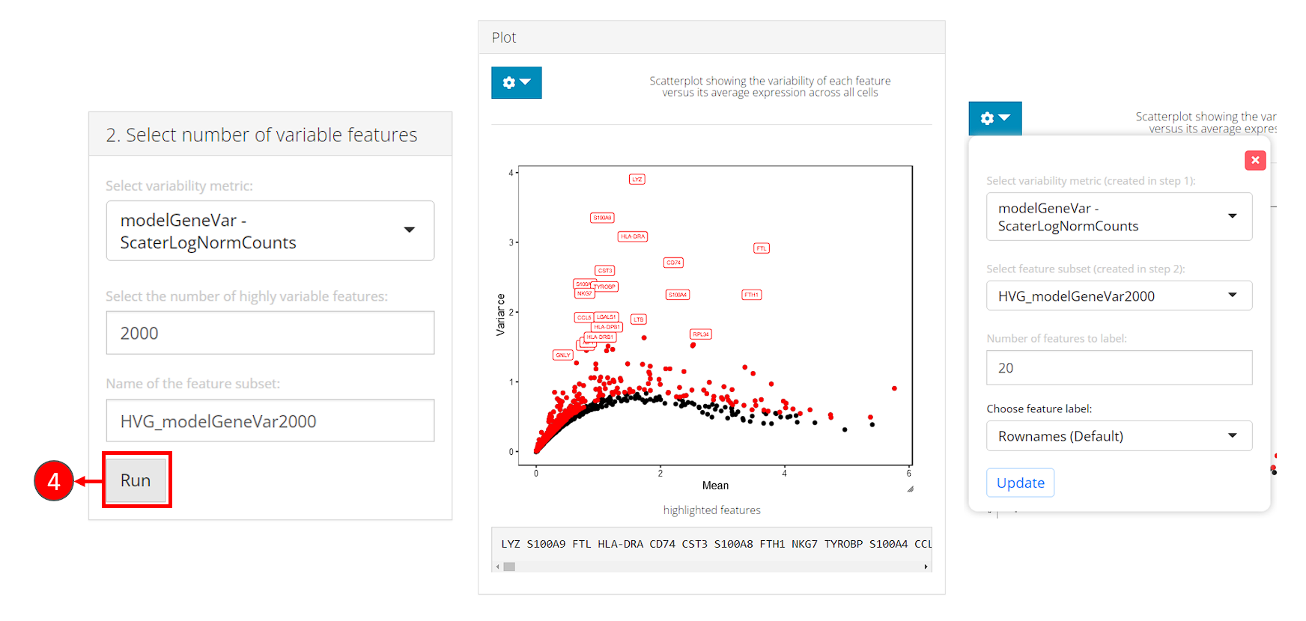
Task: Click the GNLY gene label on the scatterplot
Action: [562, 355]
